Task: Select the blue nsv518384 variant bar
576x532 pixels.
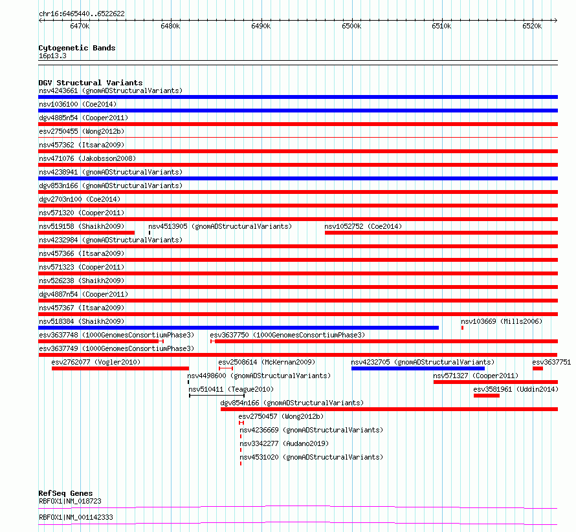Action: [238, 328]
